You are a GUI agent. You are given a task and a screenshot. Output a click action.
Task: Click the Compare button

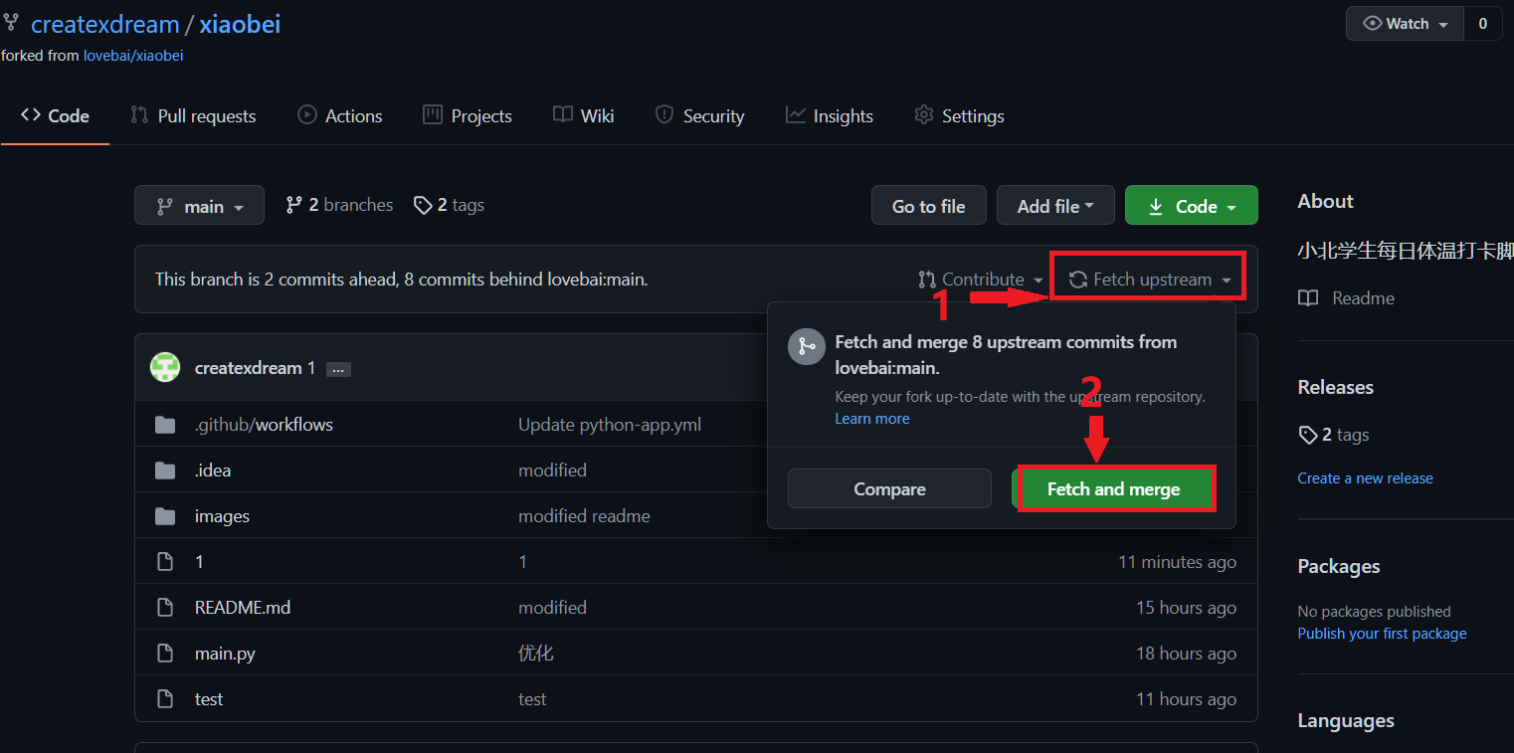pyautogui.click(x=889, y=489)
